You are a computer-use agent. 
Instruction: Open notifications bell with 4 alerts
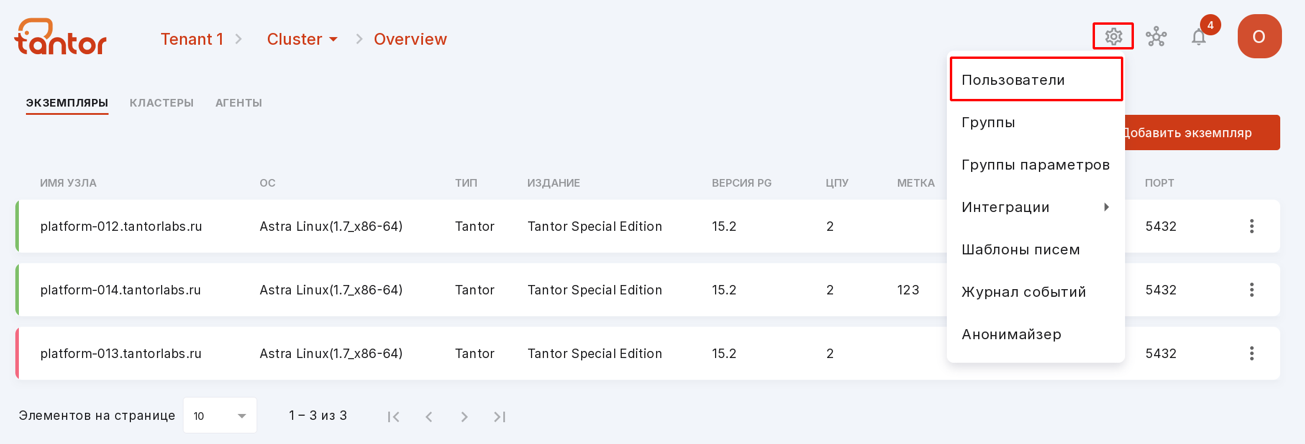tap(1199, 37)
